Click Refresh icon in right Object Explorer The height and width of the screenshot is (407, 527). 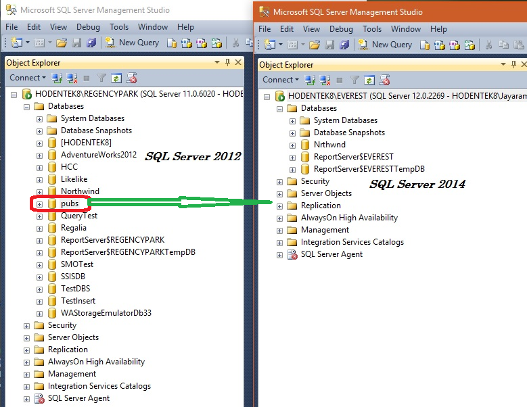[369, 80]
